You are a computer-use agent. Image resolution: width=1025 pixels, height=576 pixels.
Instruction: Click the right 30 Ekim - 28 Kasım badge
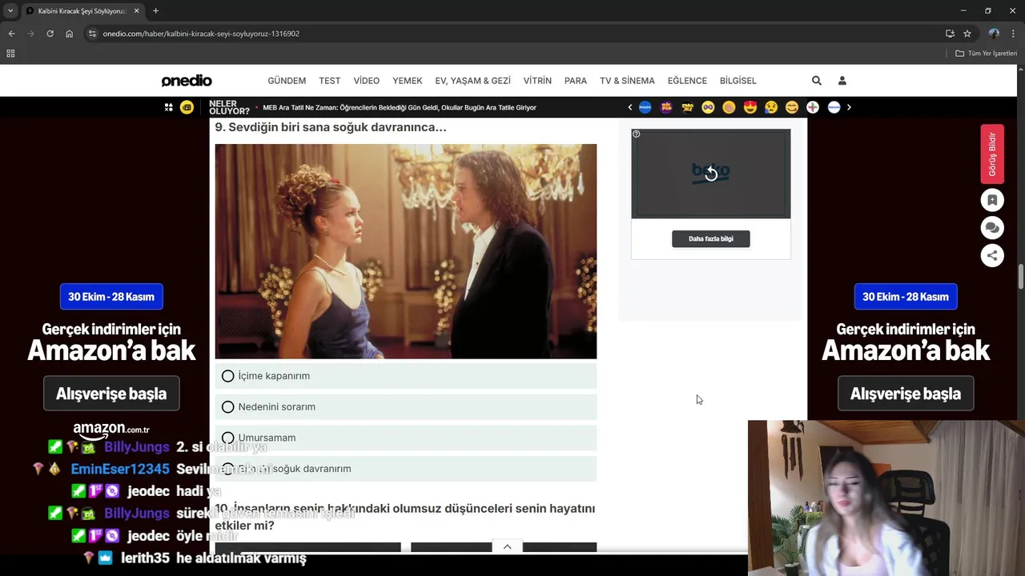(906, 297)
